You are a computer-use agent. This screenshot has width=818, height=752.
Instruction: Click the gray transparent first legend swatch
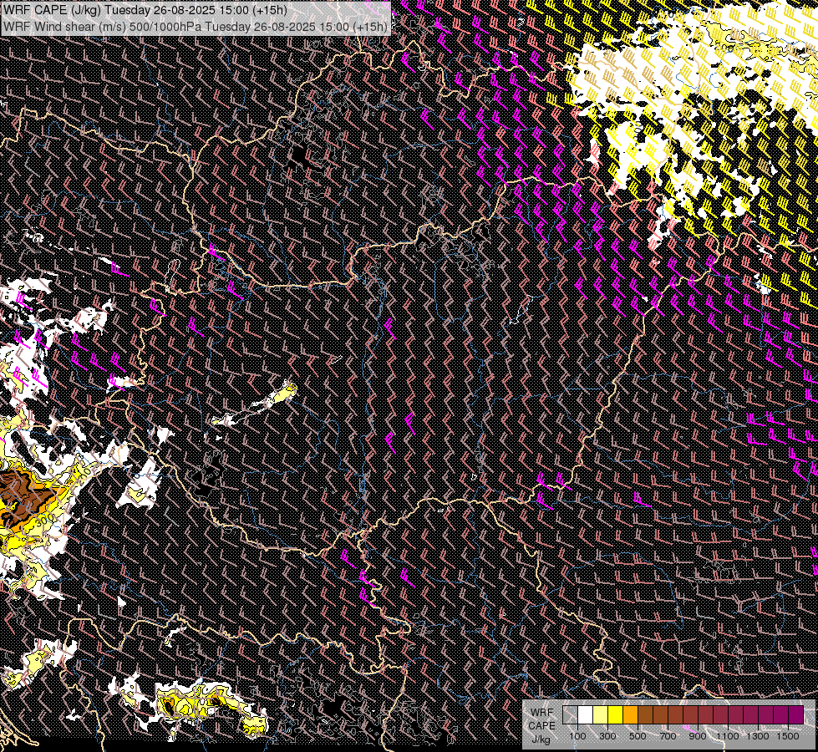click(x=570, y=715)
